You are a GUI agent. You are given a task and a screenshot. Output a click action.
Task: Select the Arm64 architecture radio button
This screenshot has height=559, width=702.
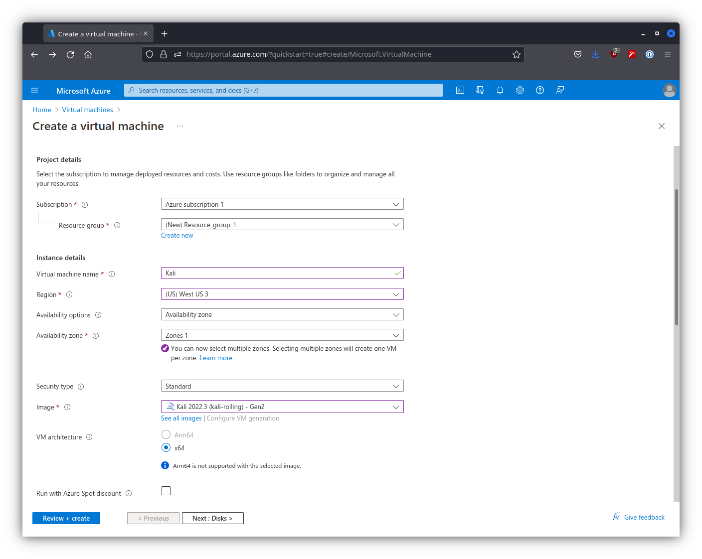[x=166, y=434]
